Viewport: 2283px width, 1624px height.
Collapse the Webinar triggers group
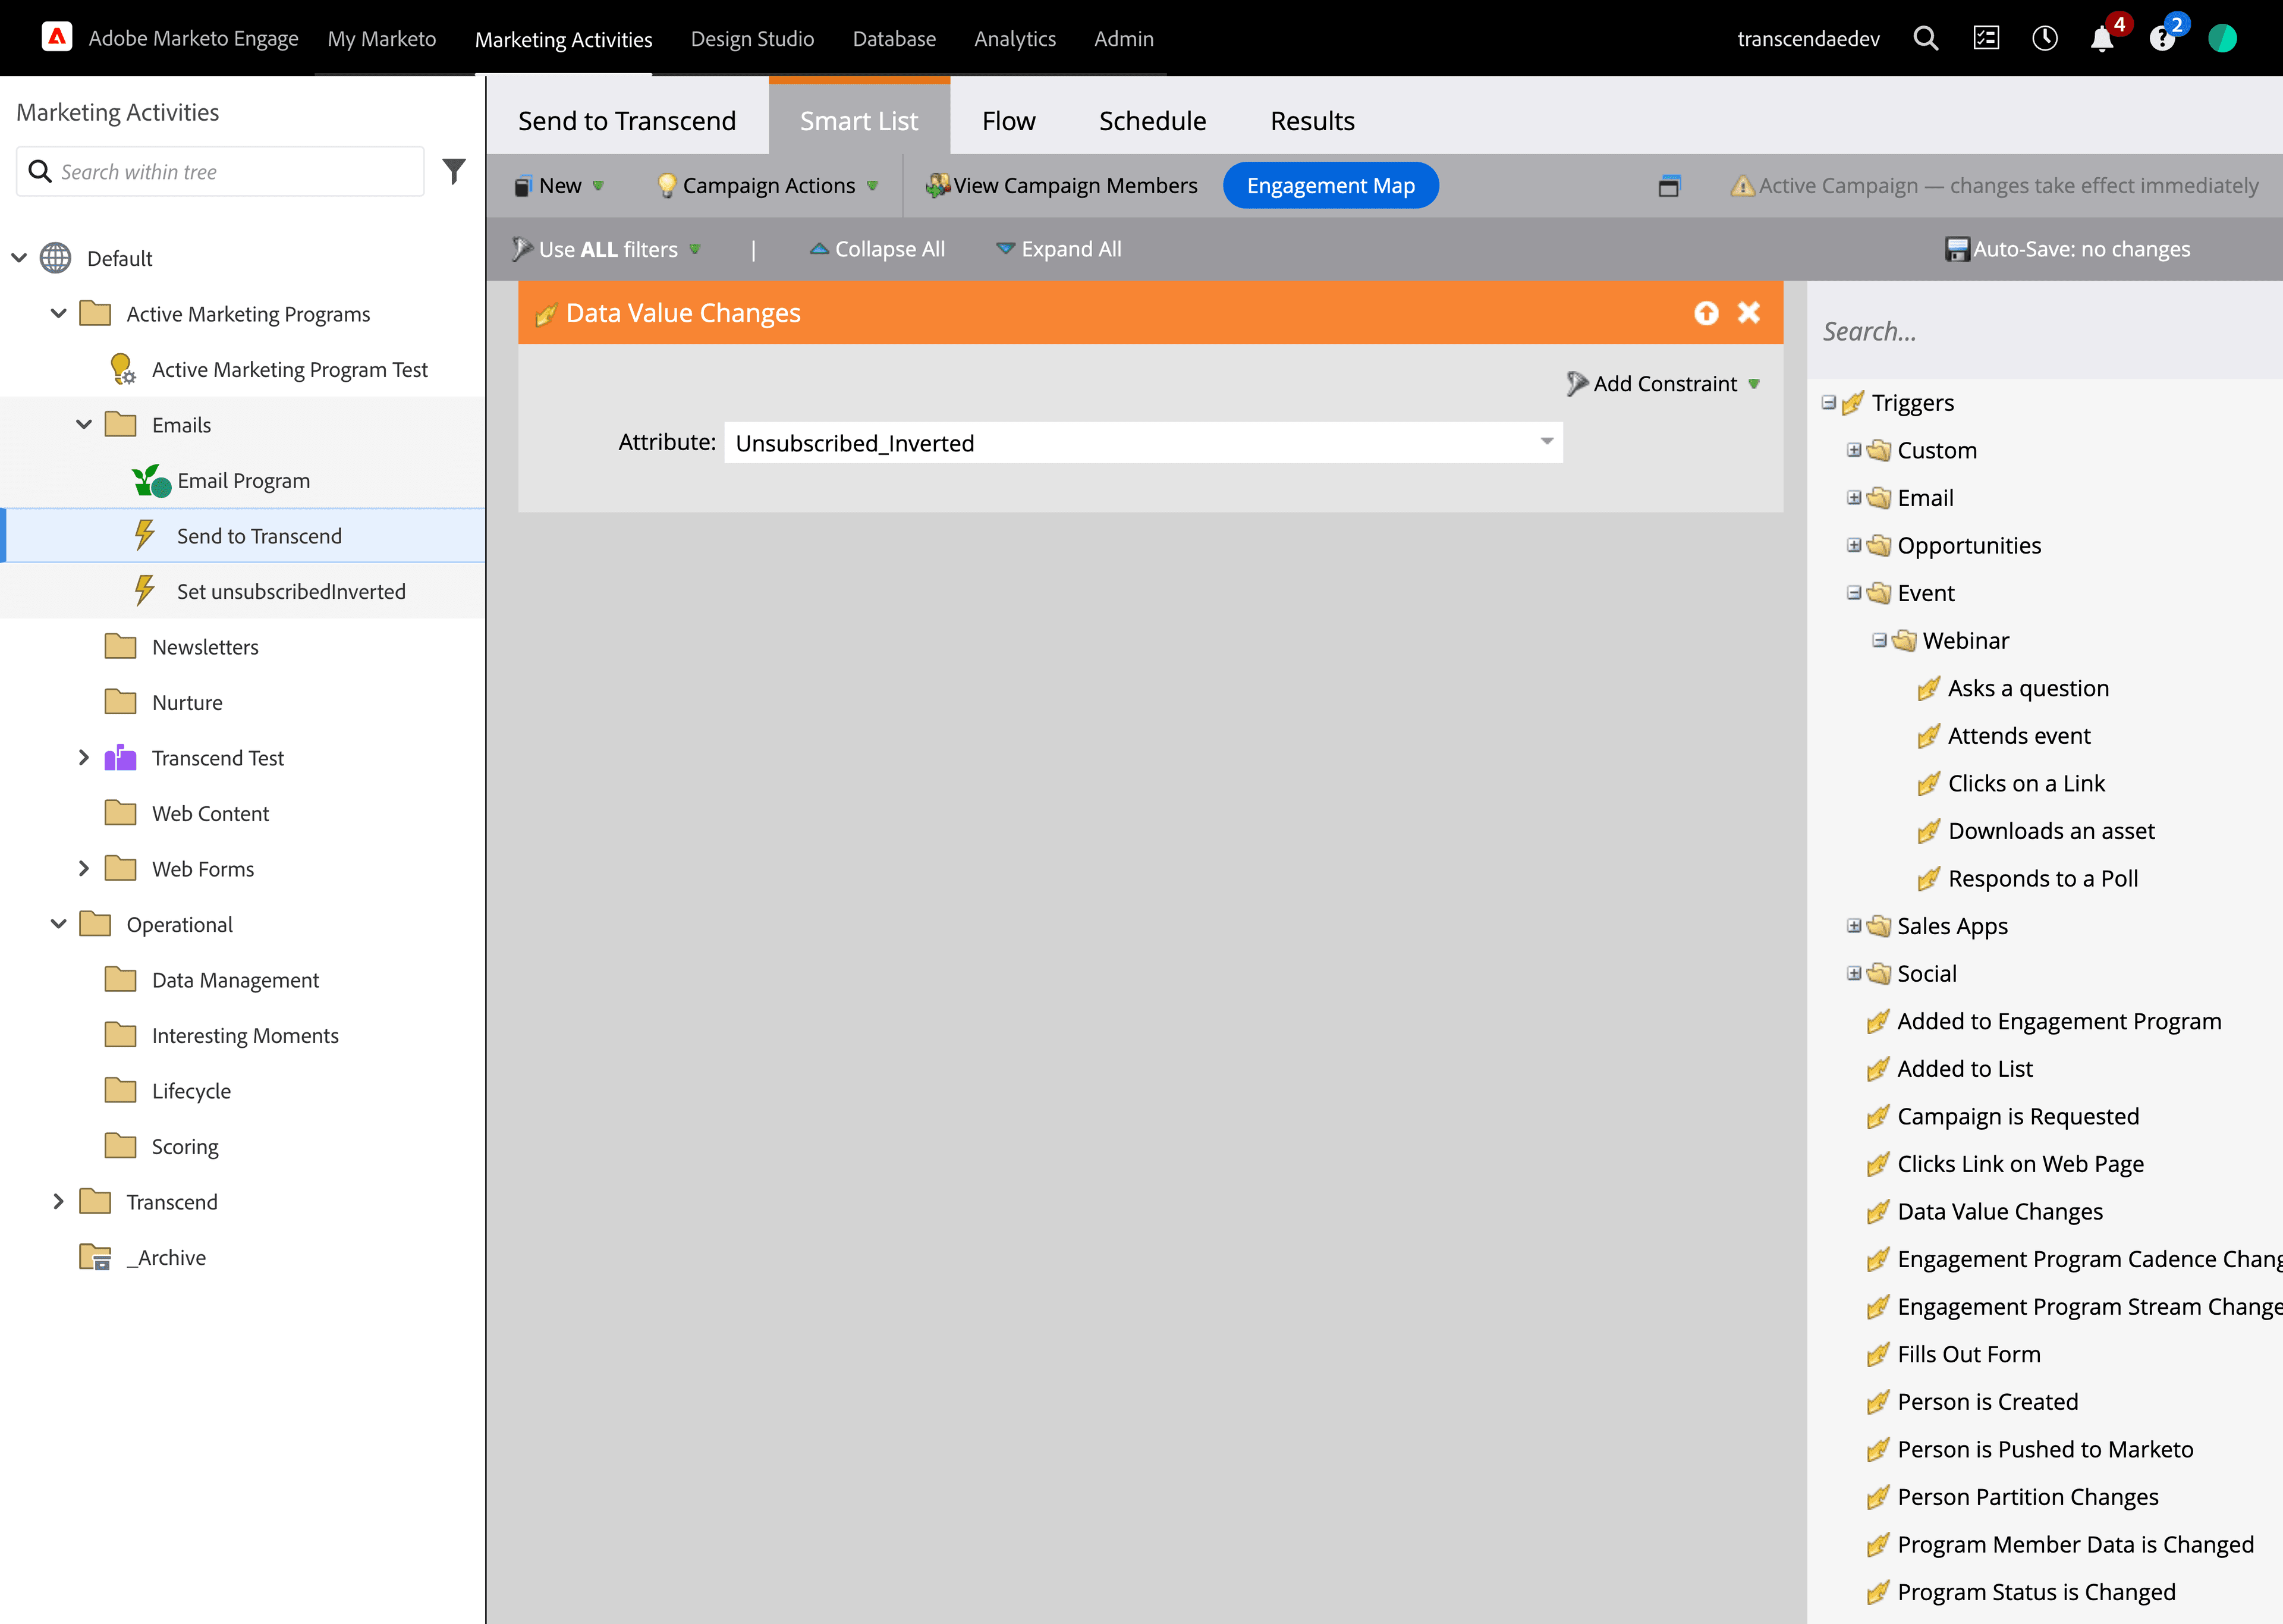pos(1880,640)
